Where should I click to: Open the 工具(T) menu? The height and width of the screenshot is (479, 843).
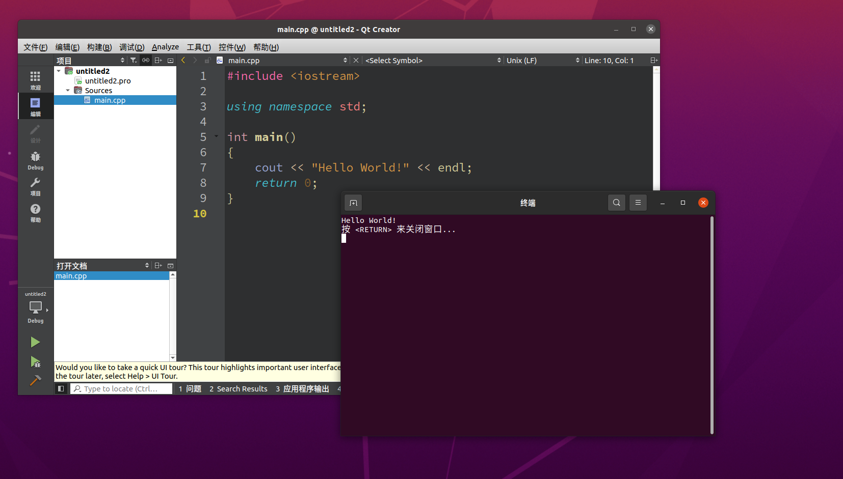[x=199, y=47]
